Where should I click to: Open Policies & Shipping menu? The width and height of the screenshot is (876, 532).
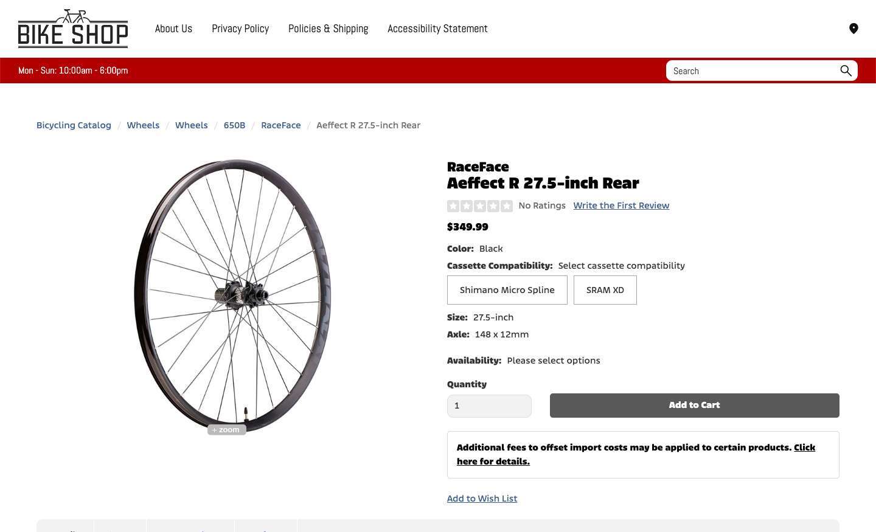(x=328, y=29)
